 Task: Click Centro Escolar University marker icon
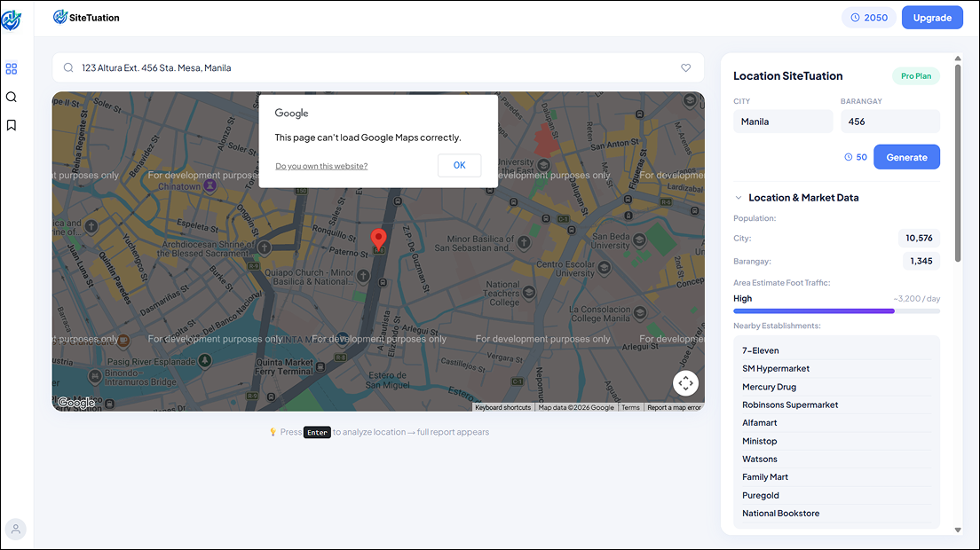tap(604, 268)
